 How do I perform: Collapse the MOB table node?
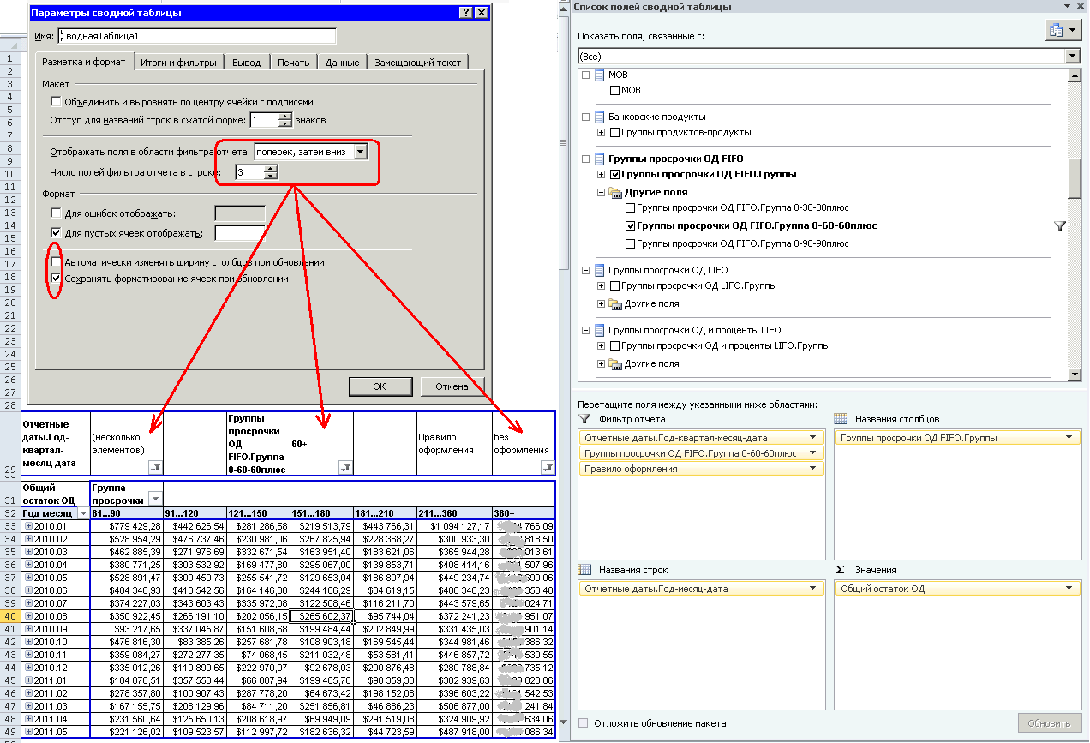(x=586, y=75)
